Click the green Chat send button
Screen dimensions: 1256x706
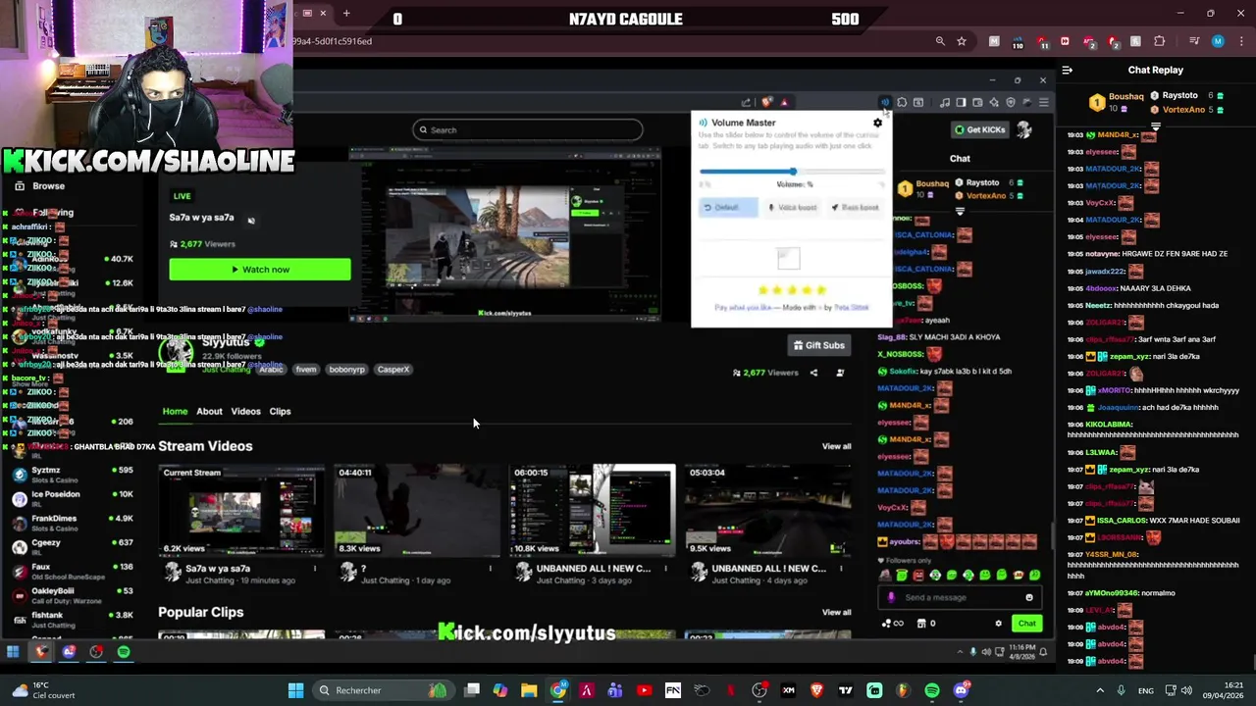1026,624
